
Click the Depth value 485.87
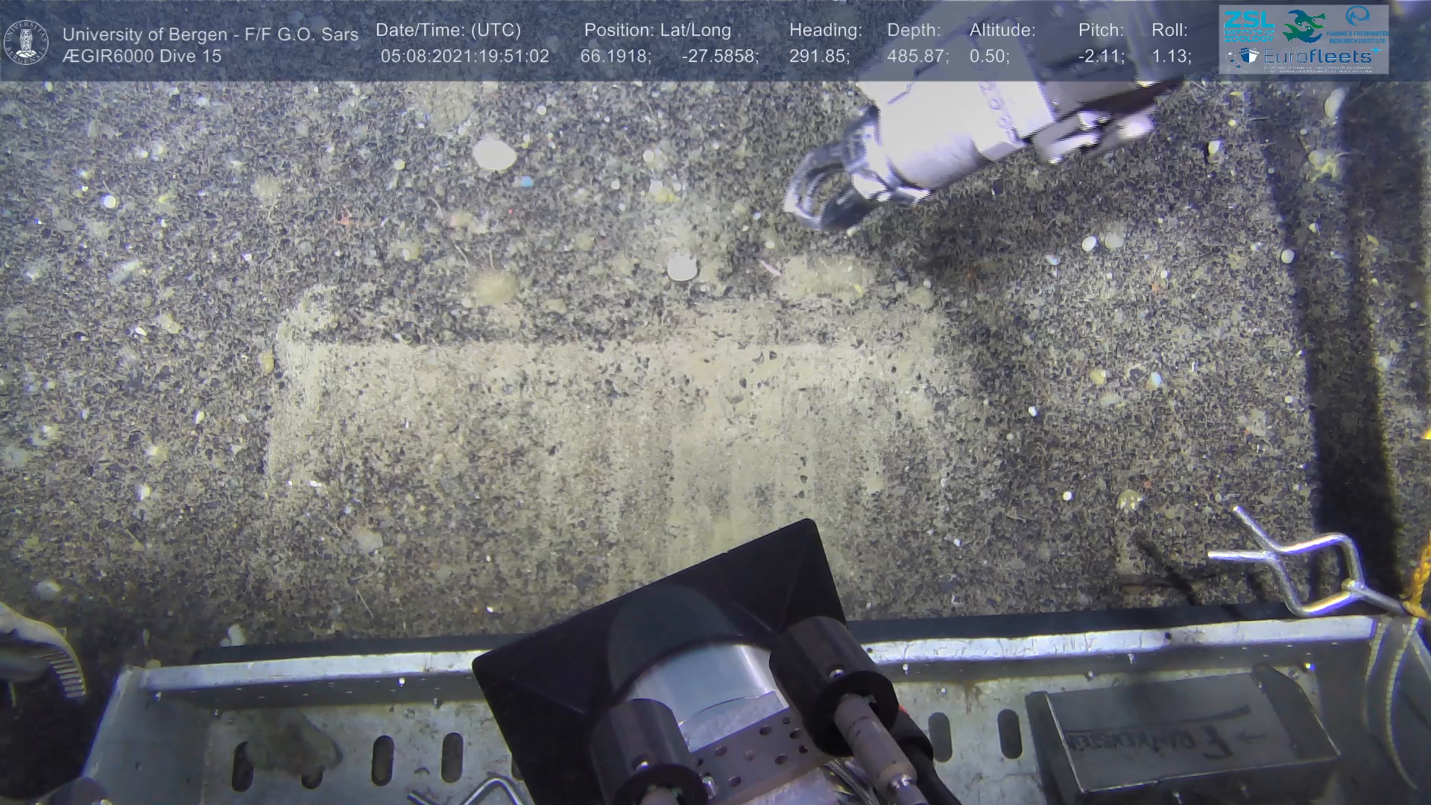917,57
